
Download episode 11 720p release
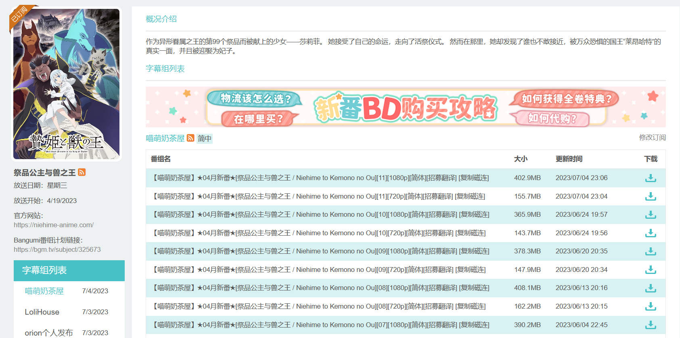tap(650, 197)
